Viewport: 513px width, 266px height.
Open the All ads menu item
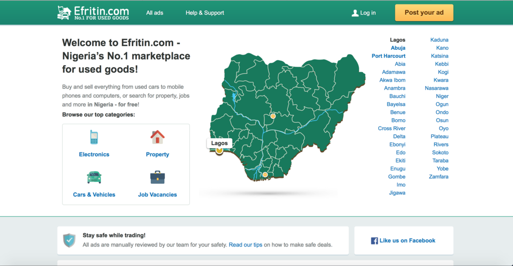point(154,13)
